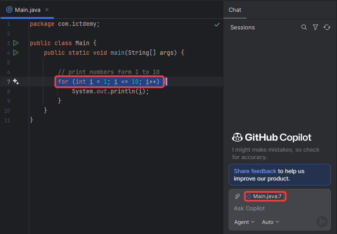Send the message to Copilot
Screen dimensions: 337x234
click(x=322, y=222)
